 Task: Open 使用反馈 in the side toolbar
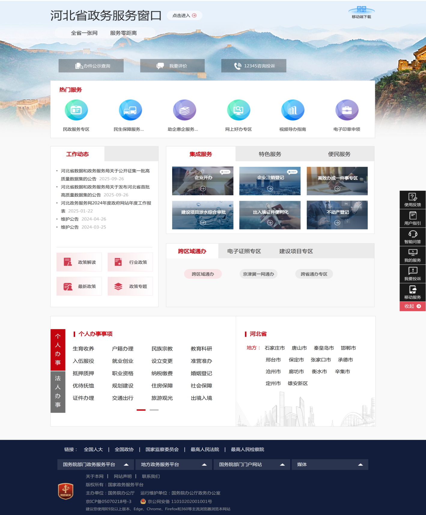[x=412, y=200]
